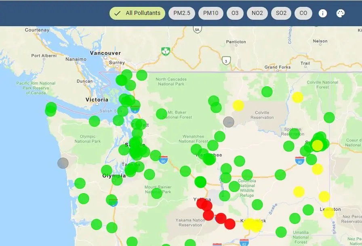Enable the PM10 pollutant filter
Viewport: 362px width, 246px height.
210,13
